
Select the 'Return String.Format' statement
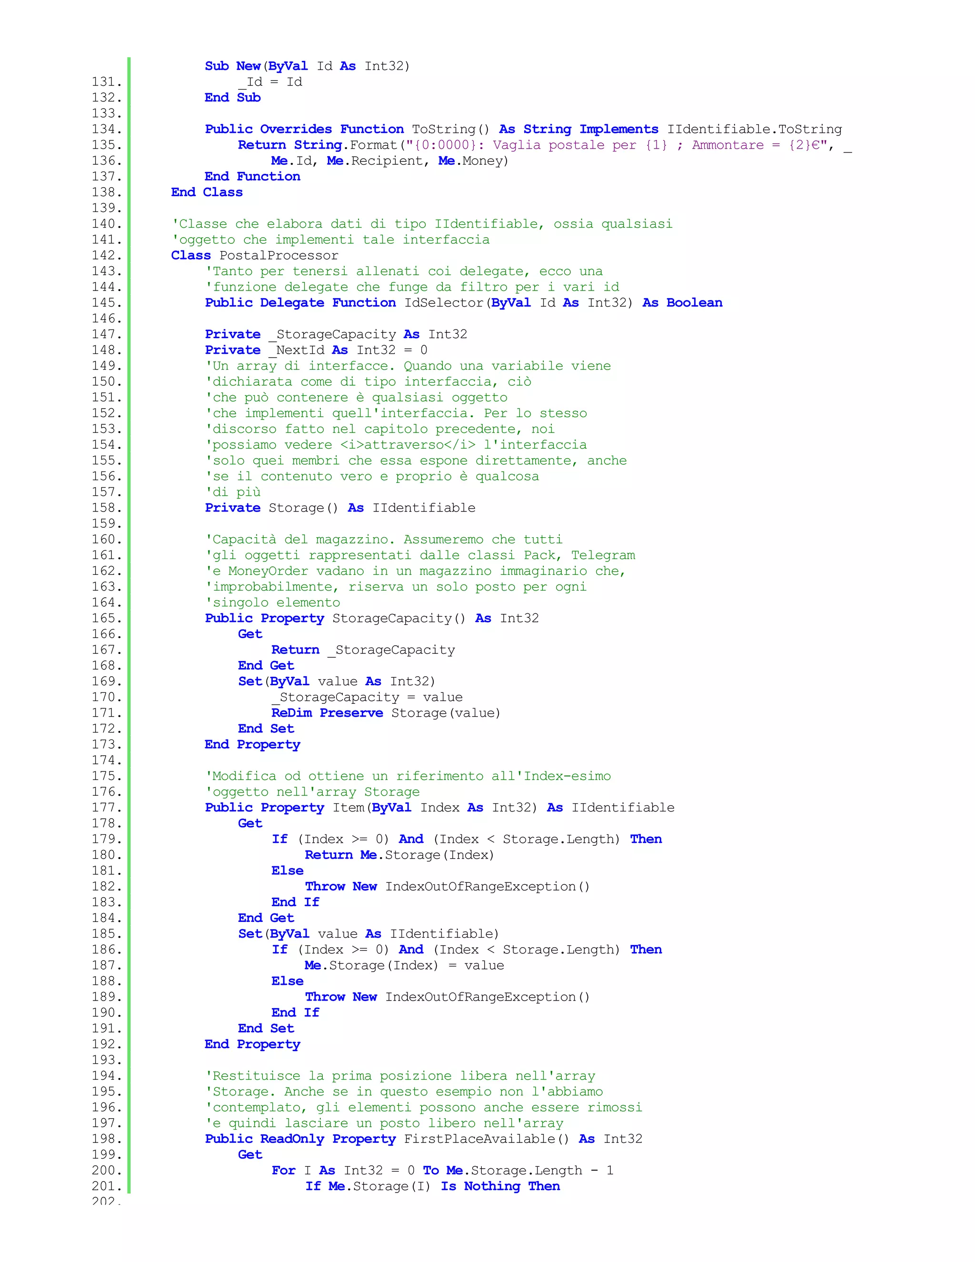coord(545,144)
